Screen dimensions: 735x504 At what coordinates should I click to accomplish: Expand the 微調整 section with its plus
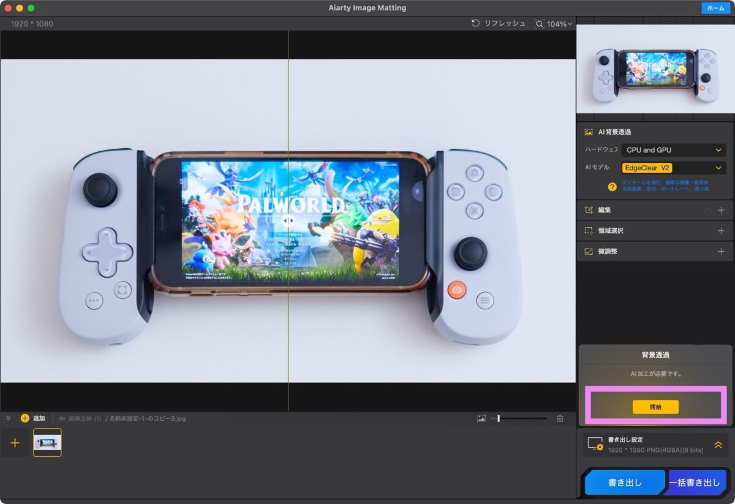click(721, 251)
